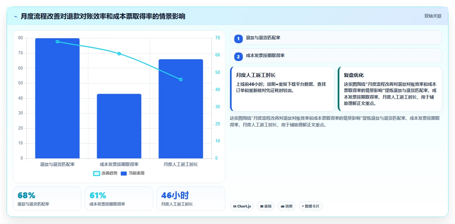This screenshot has height=224, width=455.
Task: Click the text 上线前46小时 in the card
Action: [x=250, y=84]
